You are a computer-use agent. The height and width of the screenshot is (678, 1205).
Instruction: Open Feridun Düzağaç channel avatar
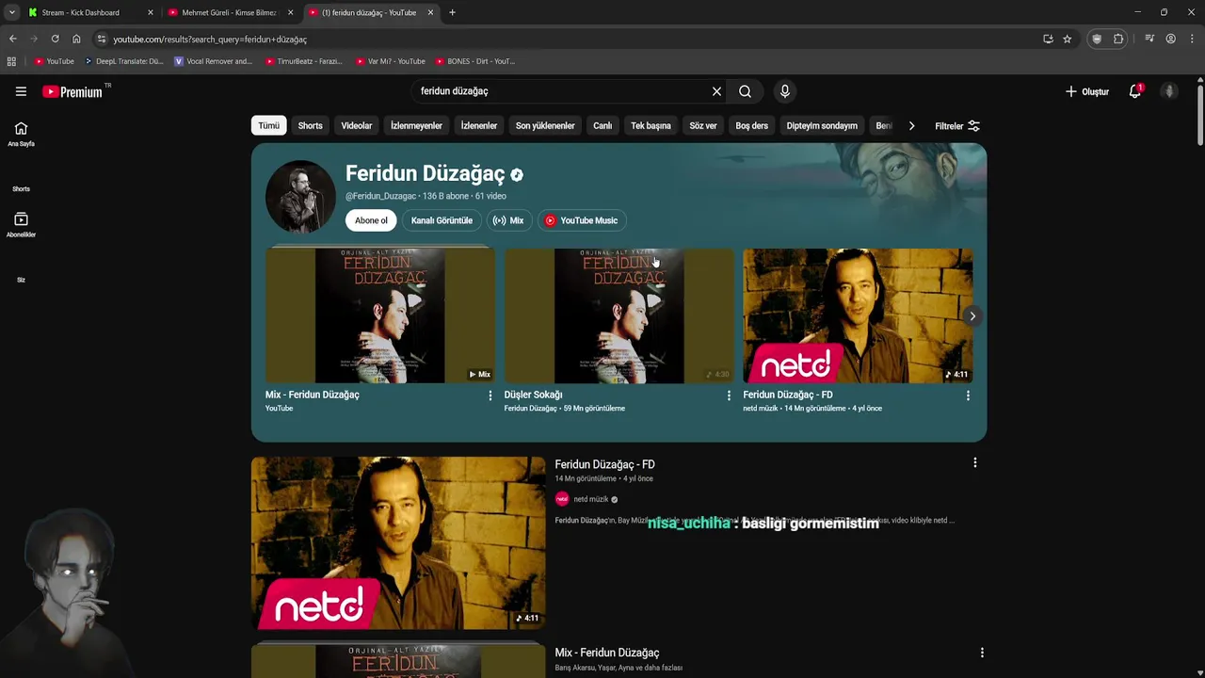tap(300, 196)
